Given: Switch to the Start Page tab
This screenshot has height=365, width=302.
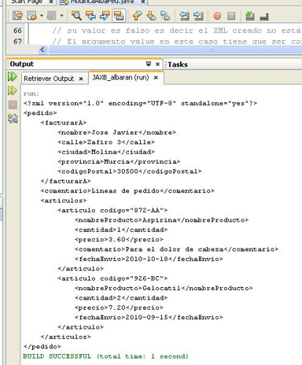Looking at the screenshot, I should 26,2.
